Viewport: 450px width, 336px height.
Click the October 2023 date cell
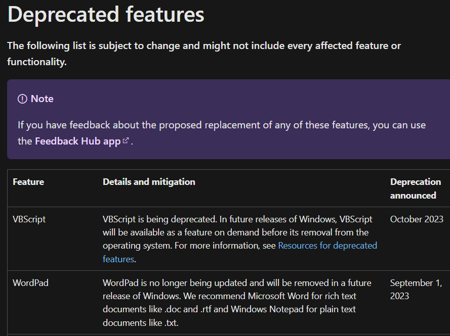417,219
